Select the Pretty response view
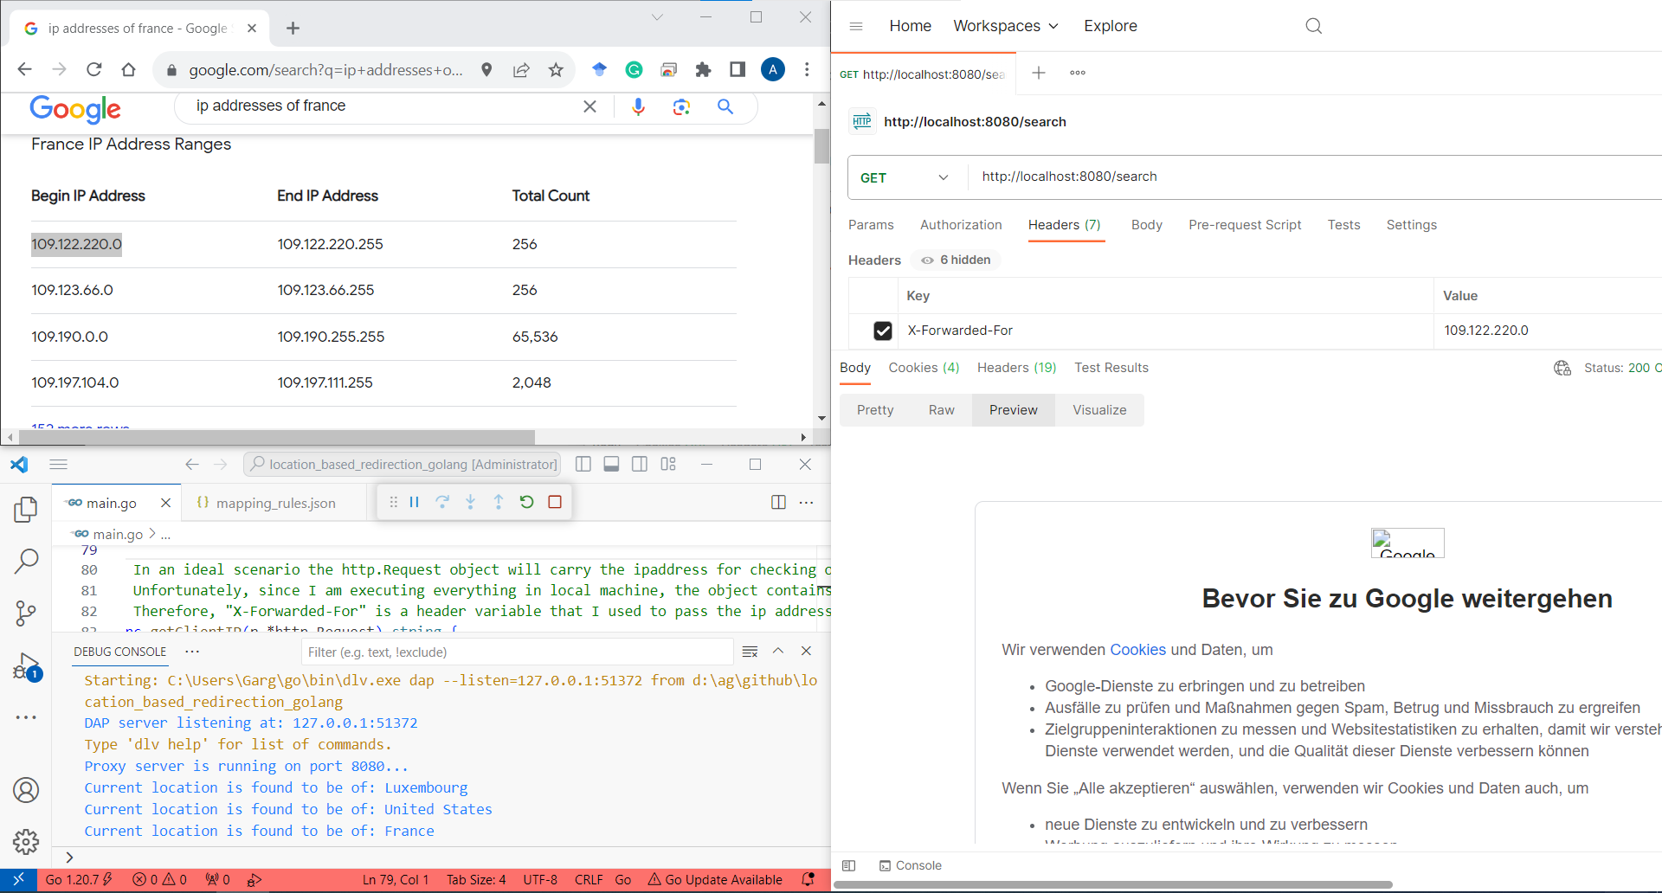 875,410
